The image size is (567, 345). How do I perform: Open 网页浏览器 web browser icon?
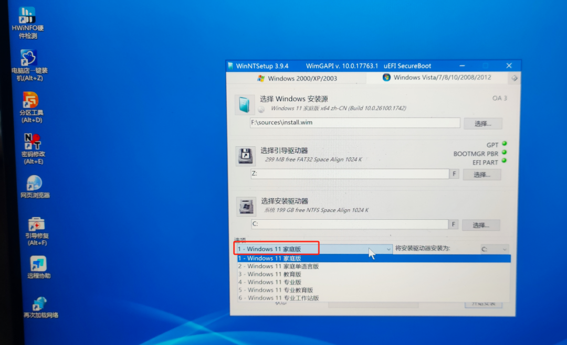(35, 184)
